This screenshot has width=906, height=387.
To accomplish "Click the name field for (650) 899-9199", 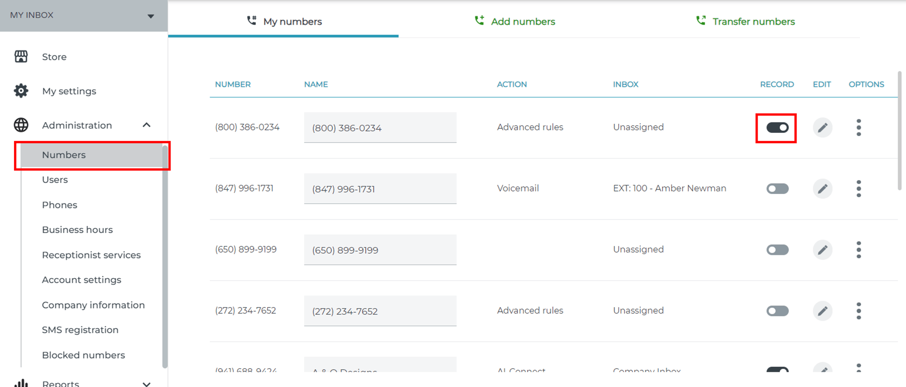I will point(380,250).
